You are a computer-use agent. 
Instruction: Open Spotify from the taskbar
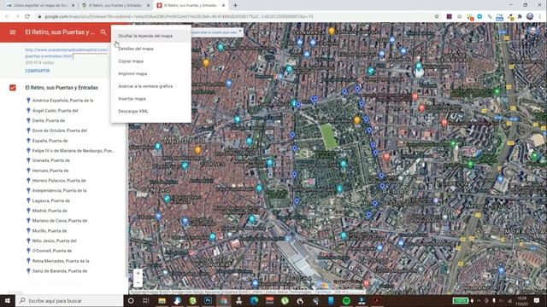pos(346,301)
